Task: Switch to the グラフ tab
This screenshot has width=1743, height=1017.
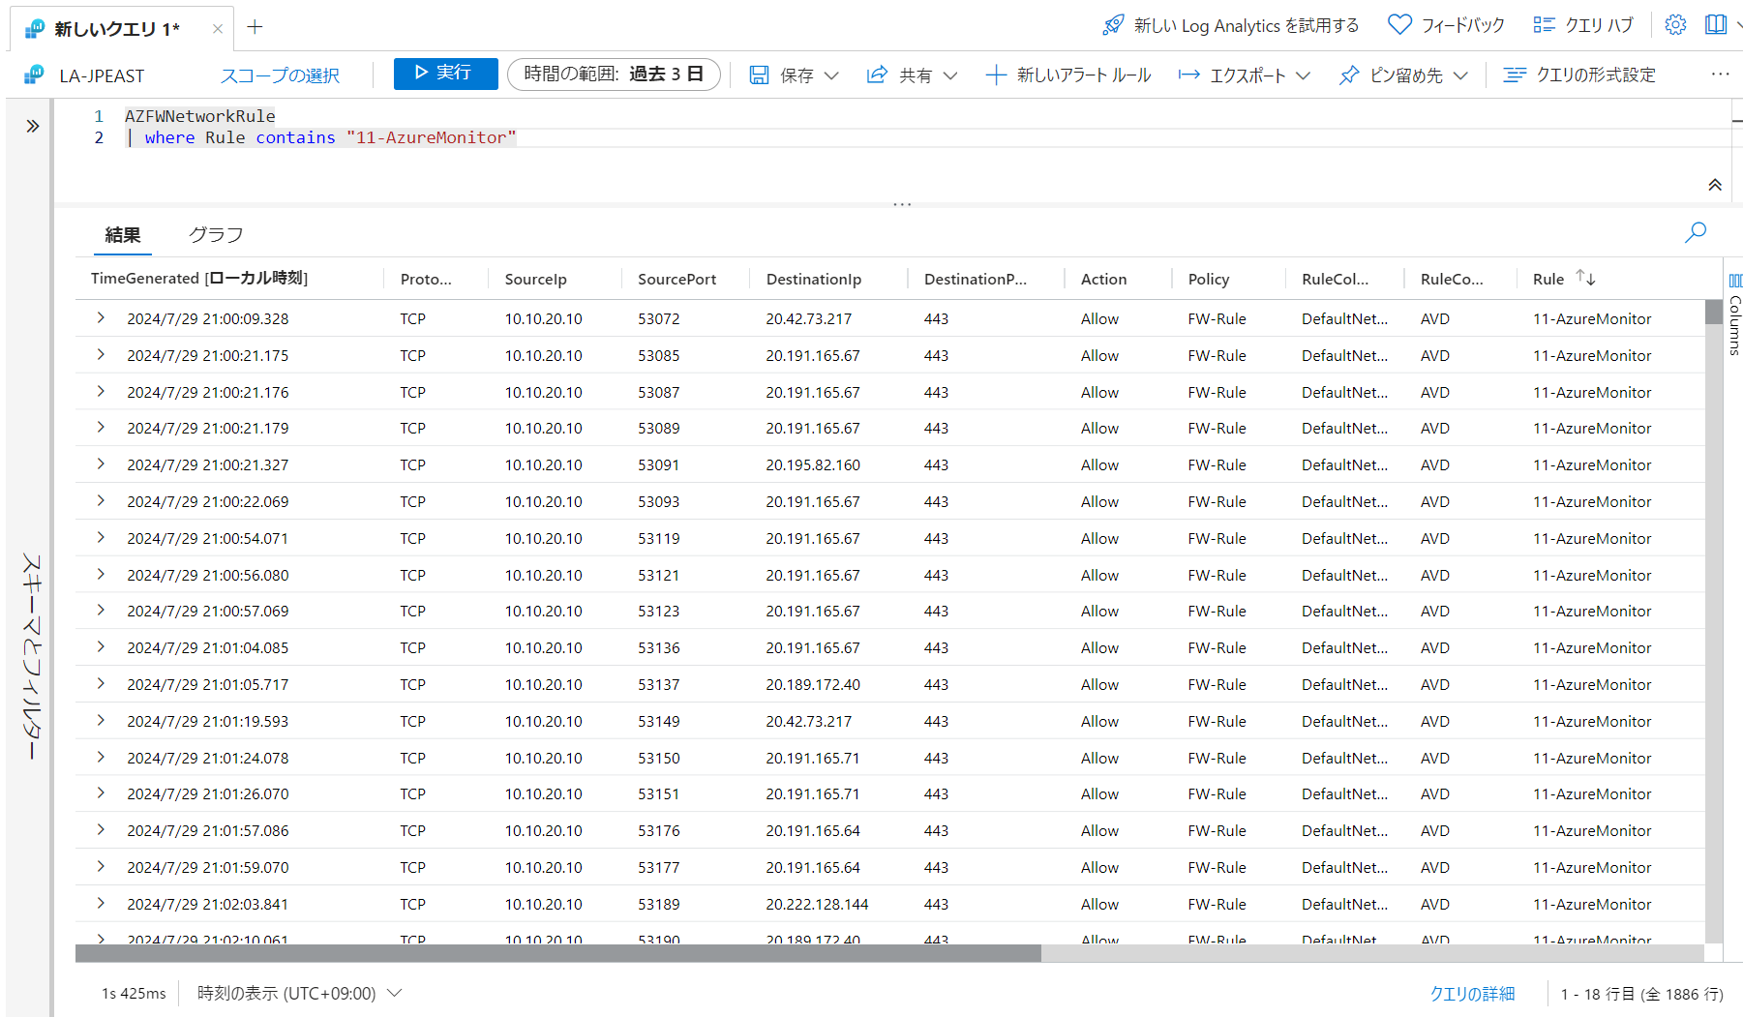Action: (x=216, y=234)
